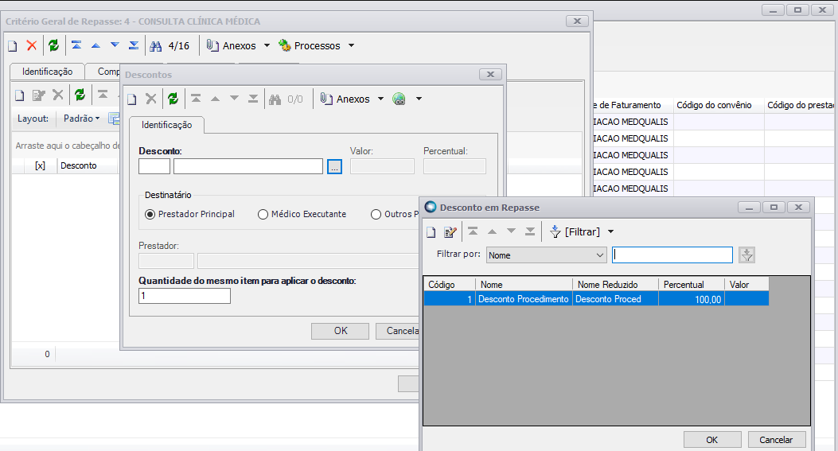Screen dimensions: 838x451
Task: Open the Padrão layout dropdown
Action: tap(81, 119)
